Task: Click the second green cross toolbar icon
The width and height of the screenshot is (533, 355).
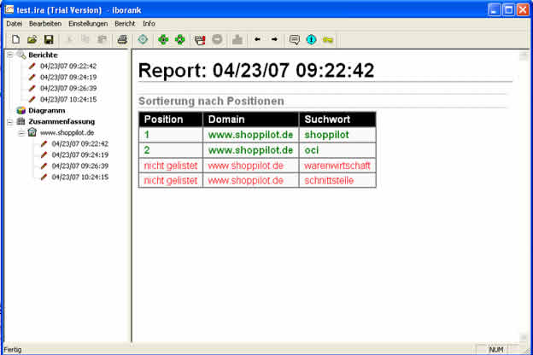Action: 180,40
